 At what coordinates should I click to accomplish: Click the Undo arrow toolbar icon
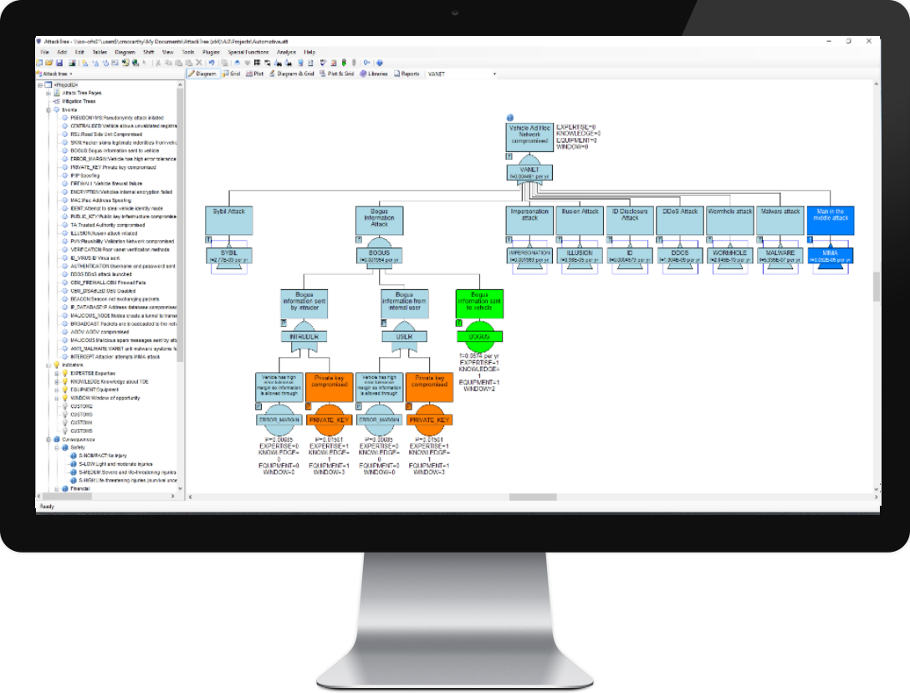click(x=212, y=63)
